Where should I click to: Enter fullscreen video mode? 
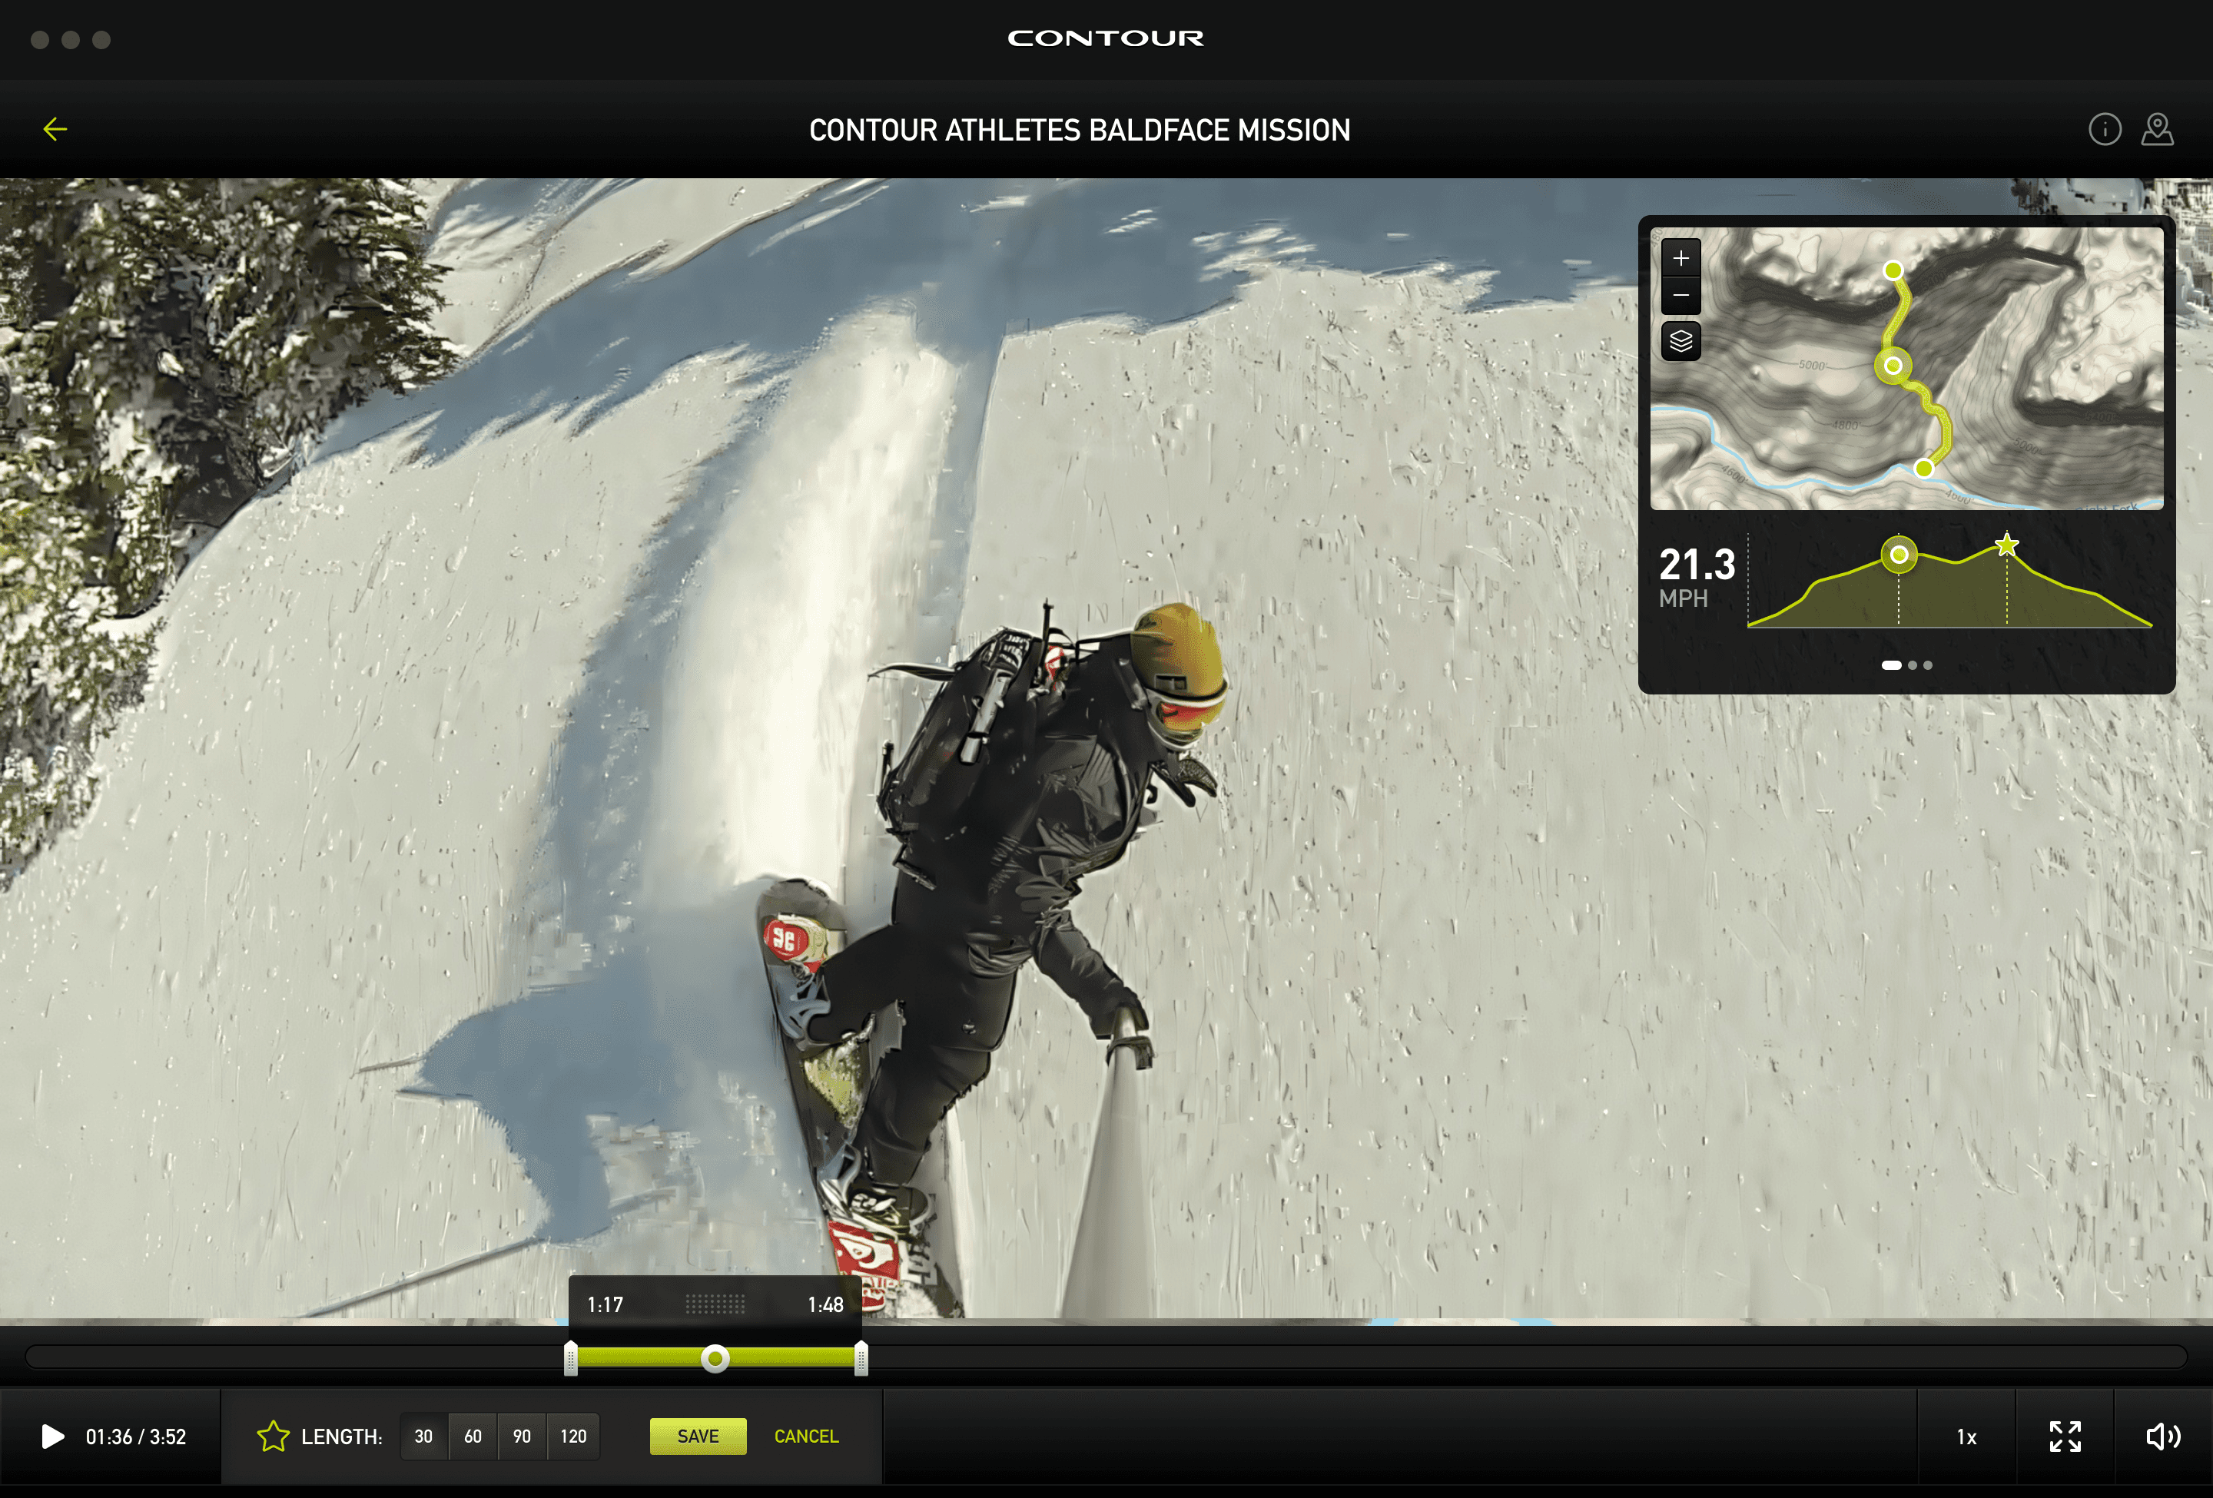tap(2065, 1436)
